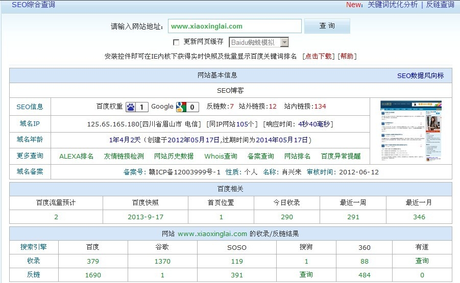Click 点击下载 plugin download link
Image resolution: width=460 pixels, height=283 pixels.
pos(318,56)
